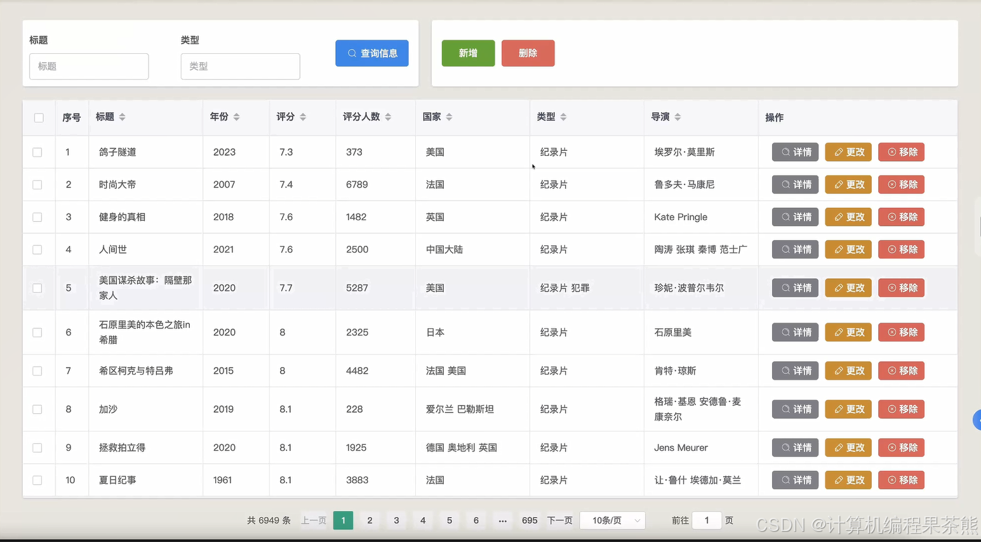The height and width of the screenshot is (542, 981).
Task: Click the 查询信息 search button
Action: tap(372, 53)
